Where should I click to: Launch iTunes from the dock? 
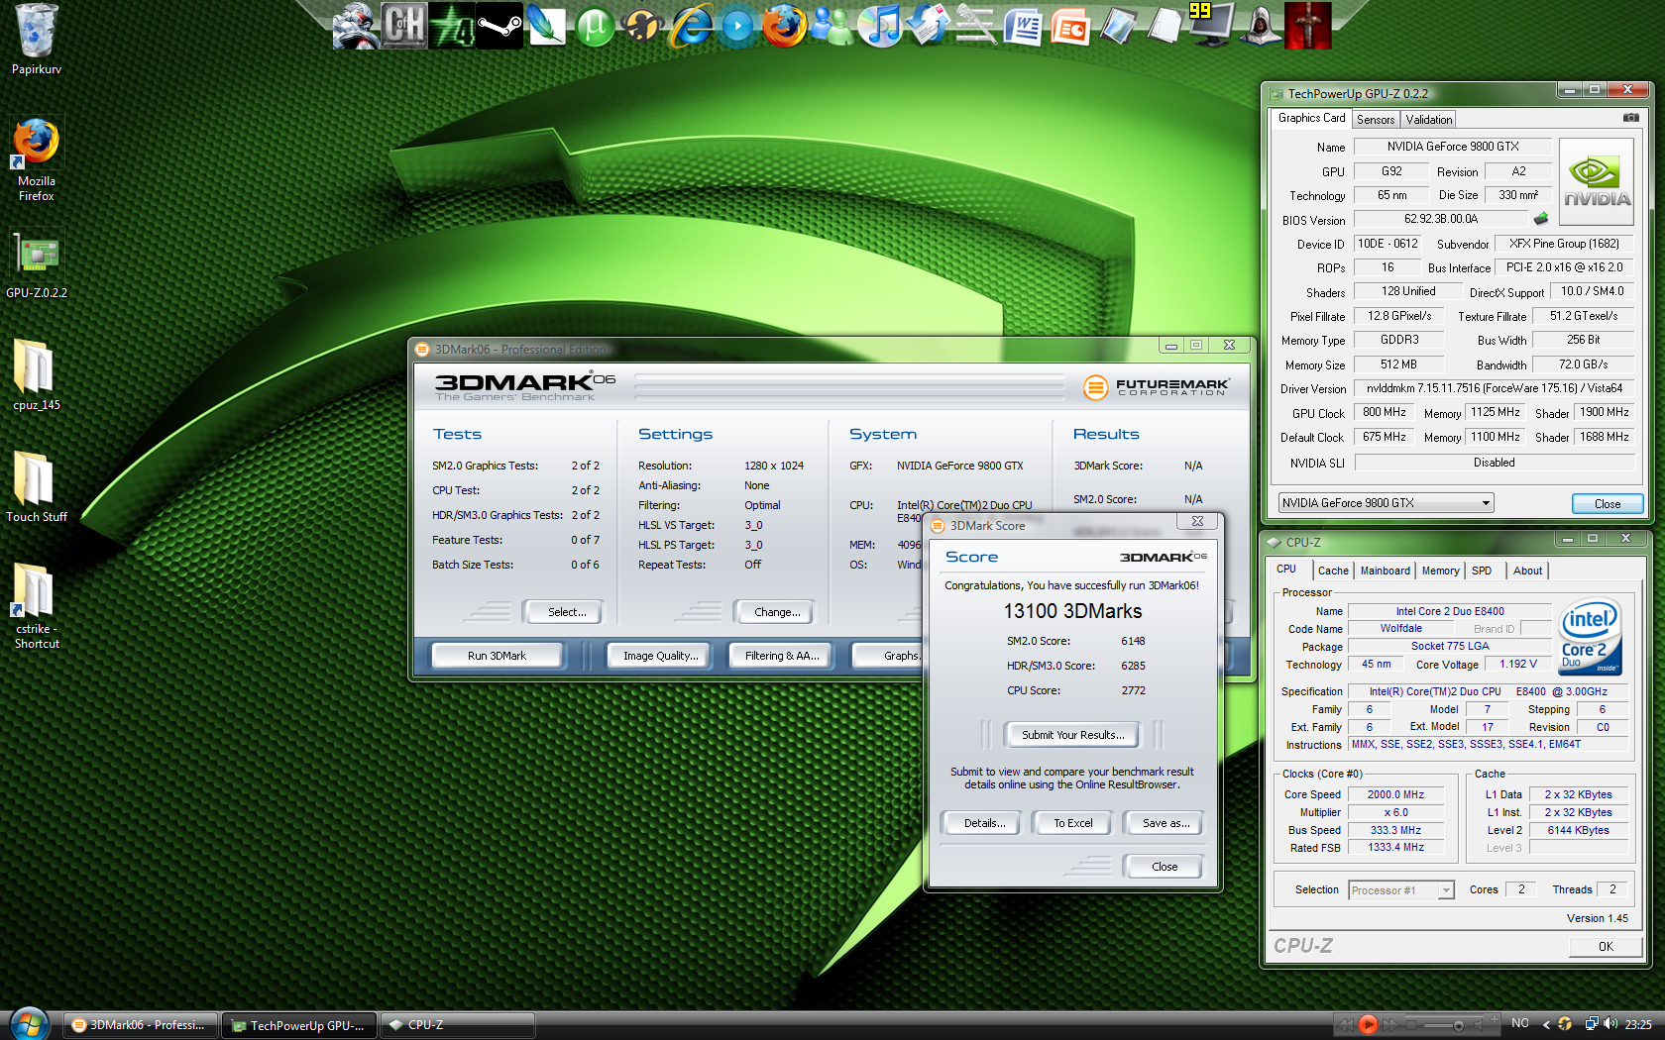[x=880, y=26]
